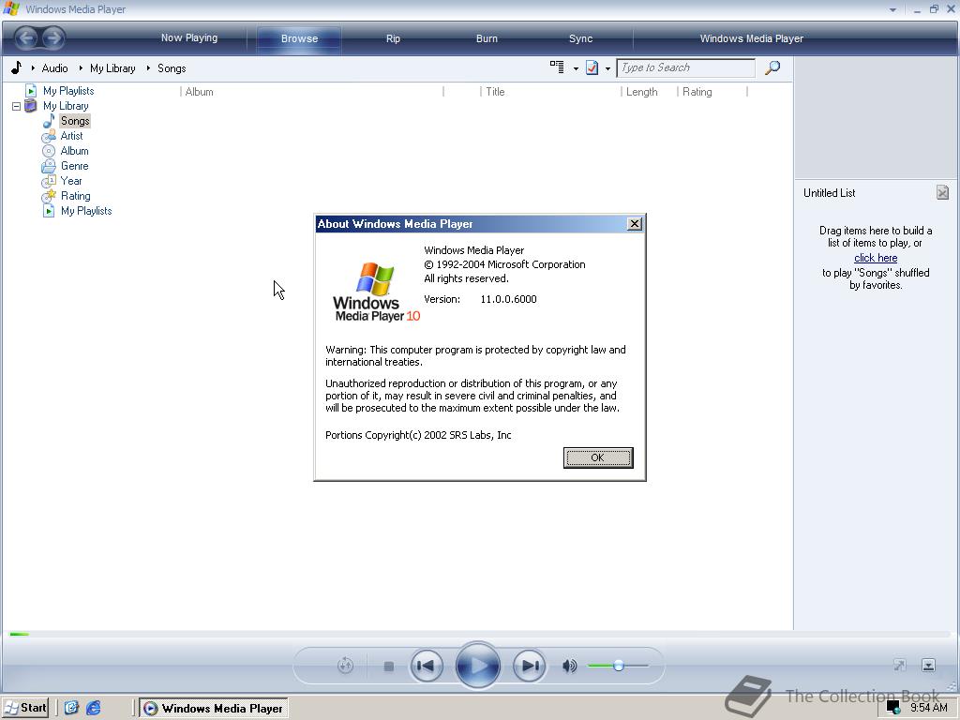Expand the view options dropdown arrow
Screen dimensions: 960x720
coord(576,68)
